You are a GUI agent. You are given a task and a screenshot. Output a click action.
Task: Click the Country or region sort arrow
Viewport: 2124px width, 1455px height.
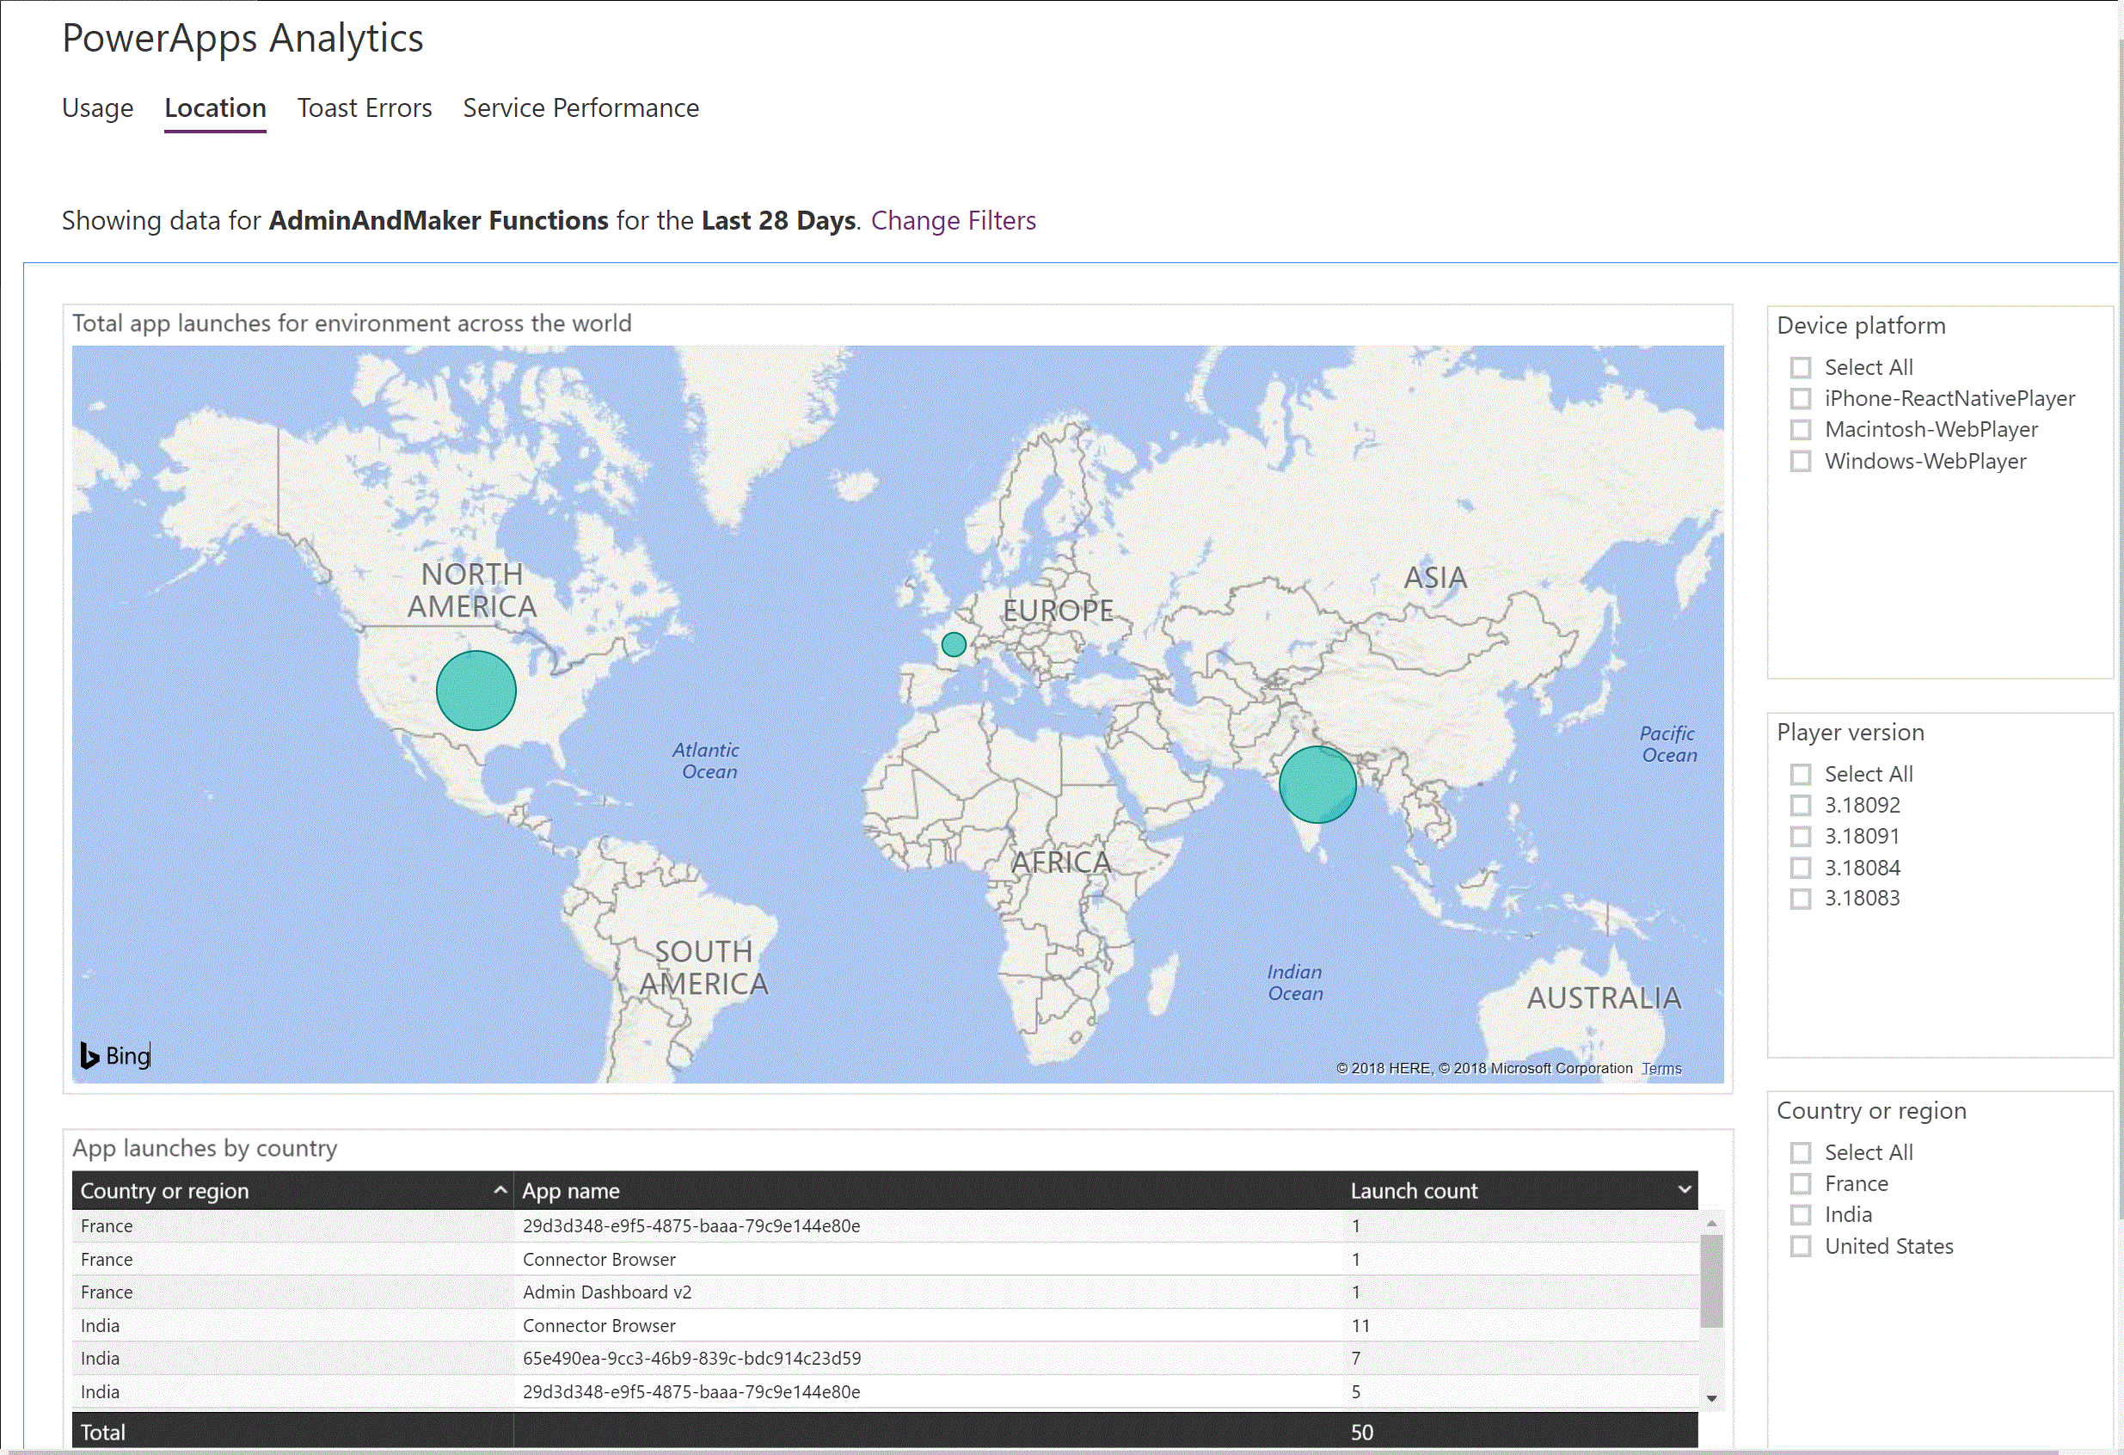tap(500, 1190)
